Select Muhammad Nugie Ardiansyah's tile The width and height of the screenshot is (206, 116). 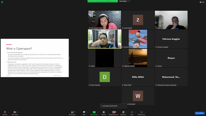coord(171,77)
